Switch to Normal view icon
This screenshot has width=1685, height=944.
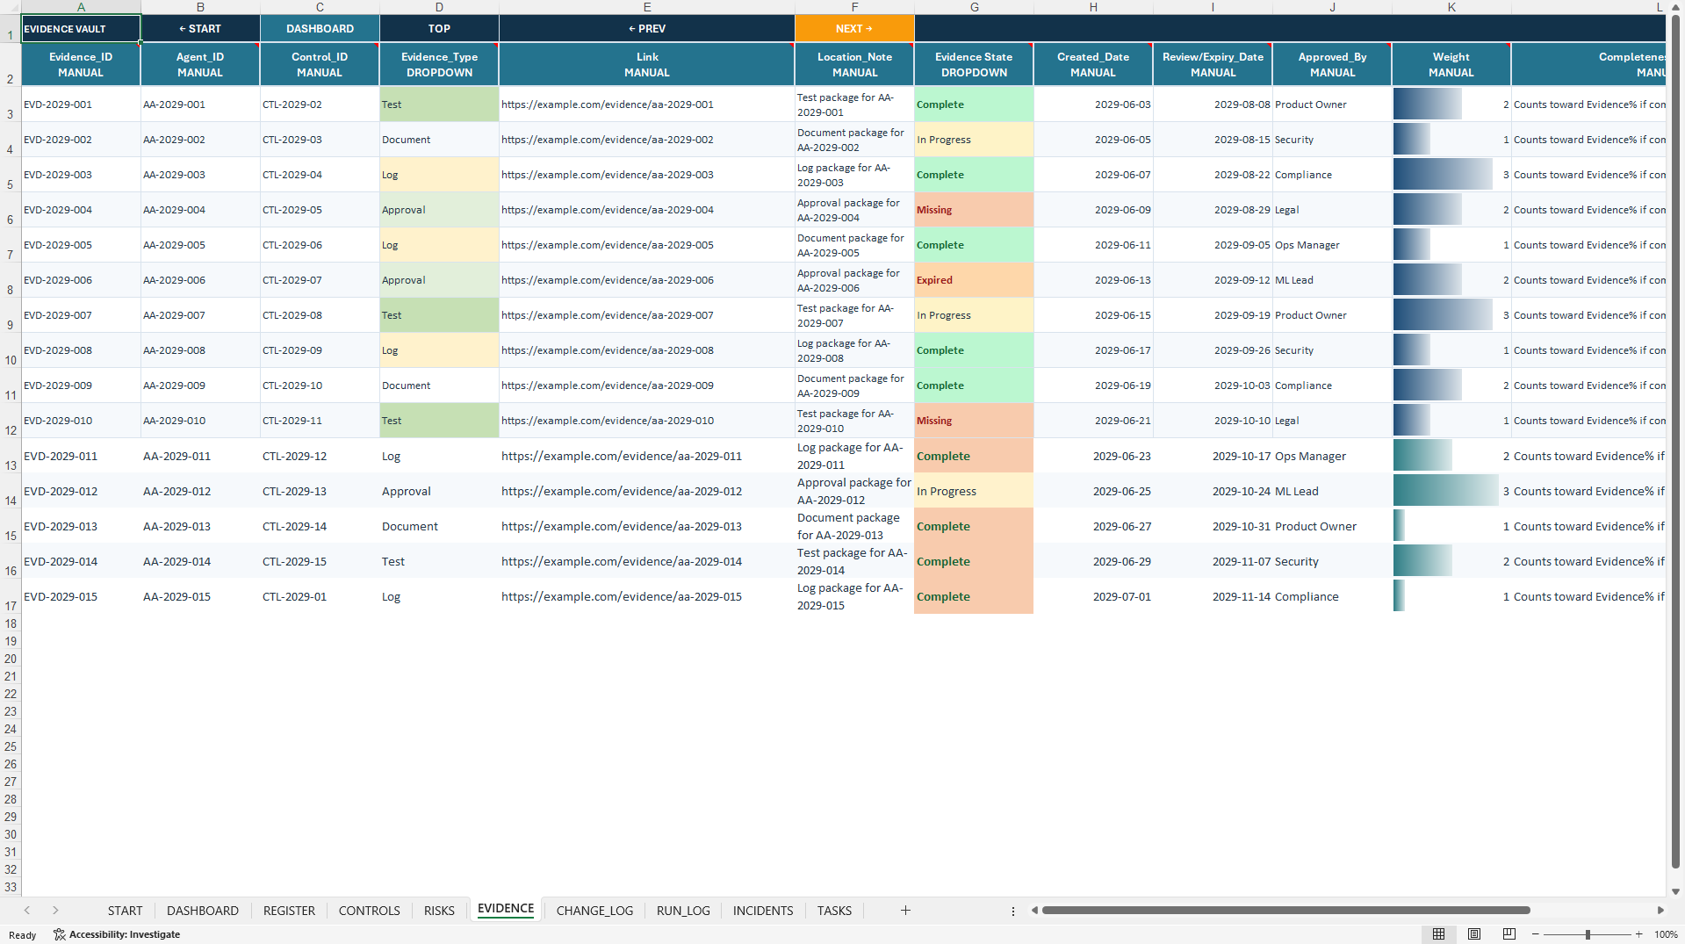[x=1438, y=934]
